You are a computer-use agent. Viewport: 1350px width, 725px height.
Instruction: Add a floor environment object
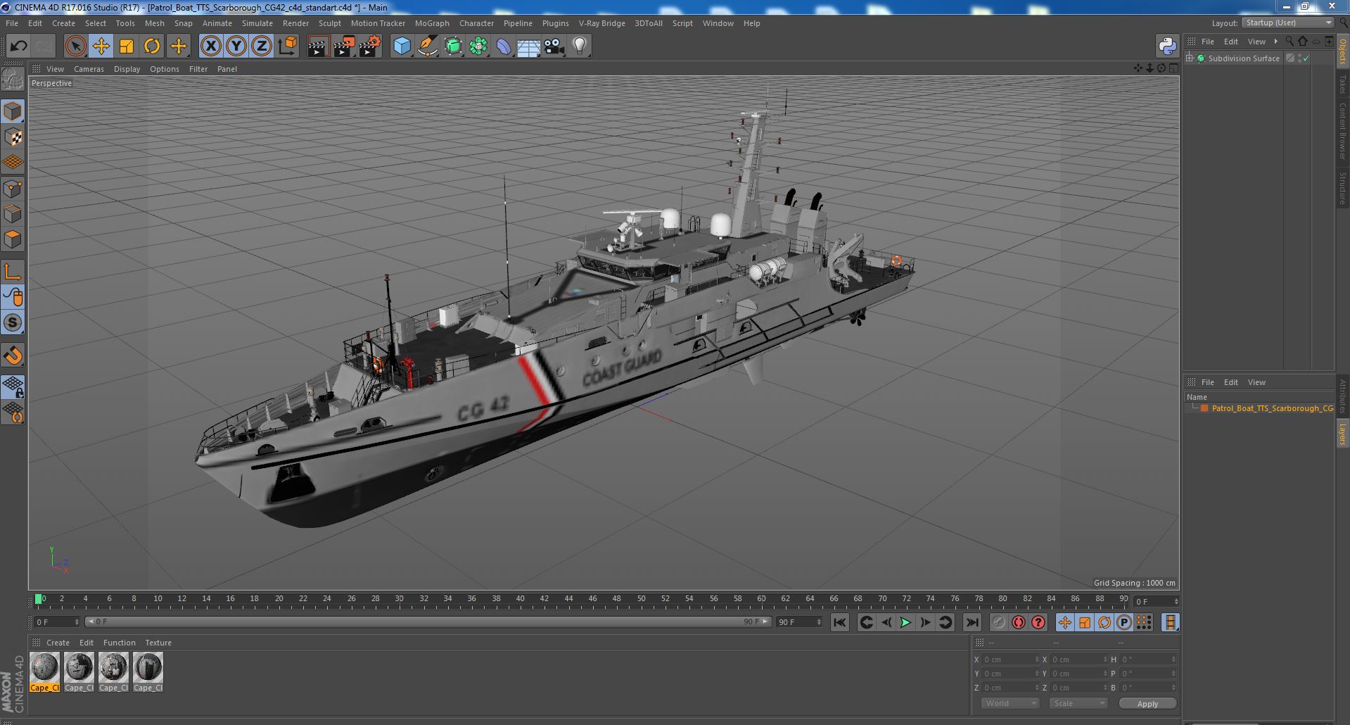point(528,46)
